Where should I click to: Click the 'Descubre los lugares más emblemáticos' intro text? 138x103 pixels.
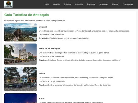(x=35, y=21)
